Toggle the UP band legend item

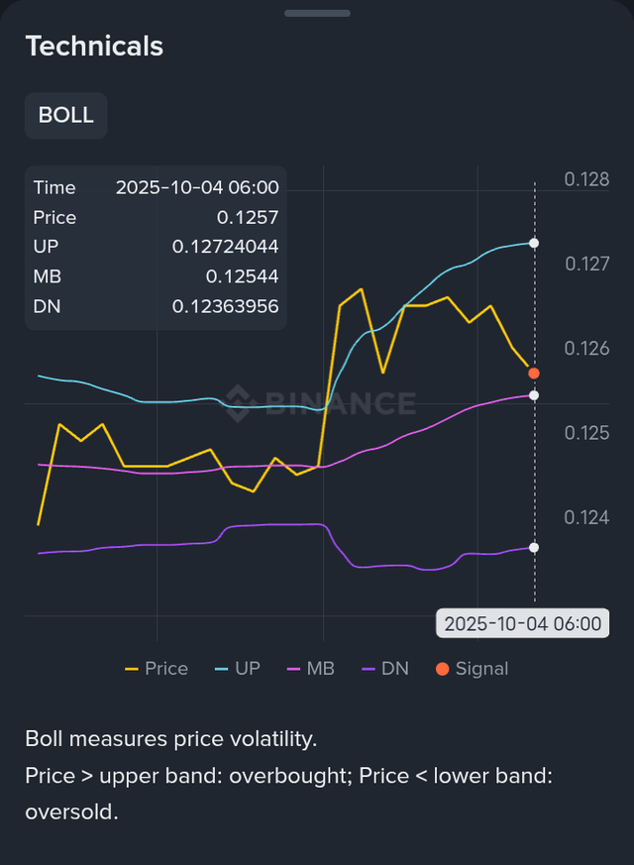tap(236, 669)
